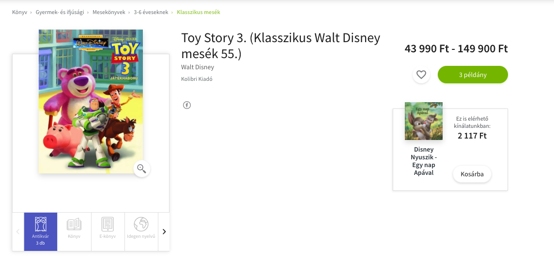Open Klasszikus mesék breadcrumb link
Viewport: 554px width, 263px height.
click(x=199, y=12)
